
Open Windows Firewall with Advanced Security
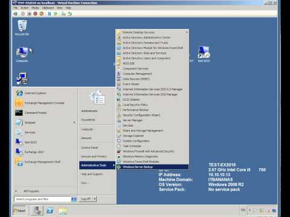tap(152, 151)
